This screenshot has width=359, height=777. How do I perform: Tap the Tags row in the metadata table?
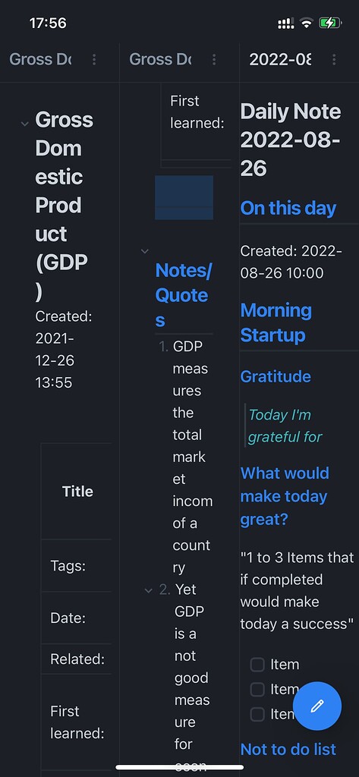(x=76, y=565)
